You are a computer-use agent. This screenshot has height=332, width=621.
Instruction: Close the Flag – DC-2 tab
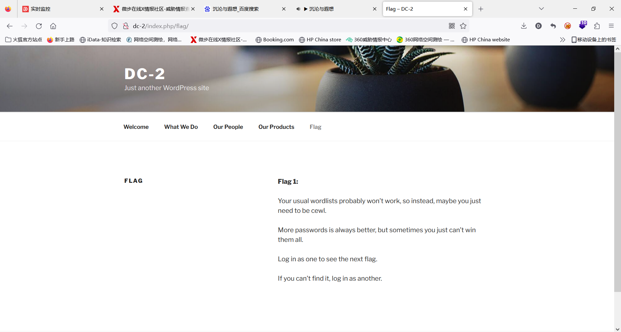click(466, 9)
